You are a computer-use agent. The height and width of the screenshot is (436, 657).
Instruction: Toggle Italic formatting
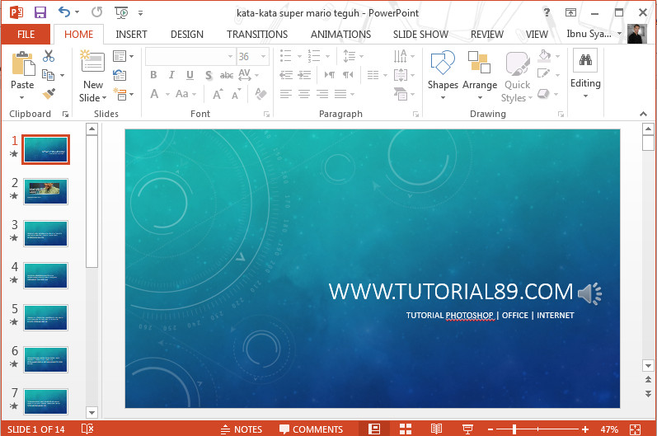pos(171,75)
